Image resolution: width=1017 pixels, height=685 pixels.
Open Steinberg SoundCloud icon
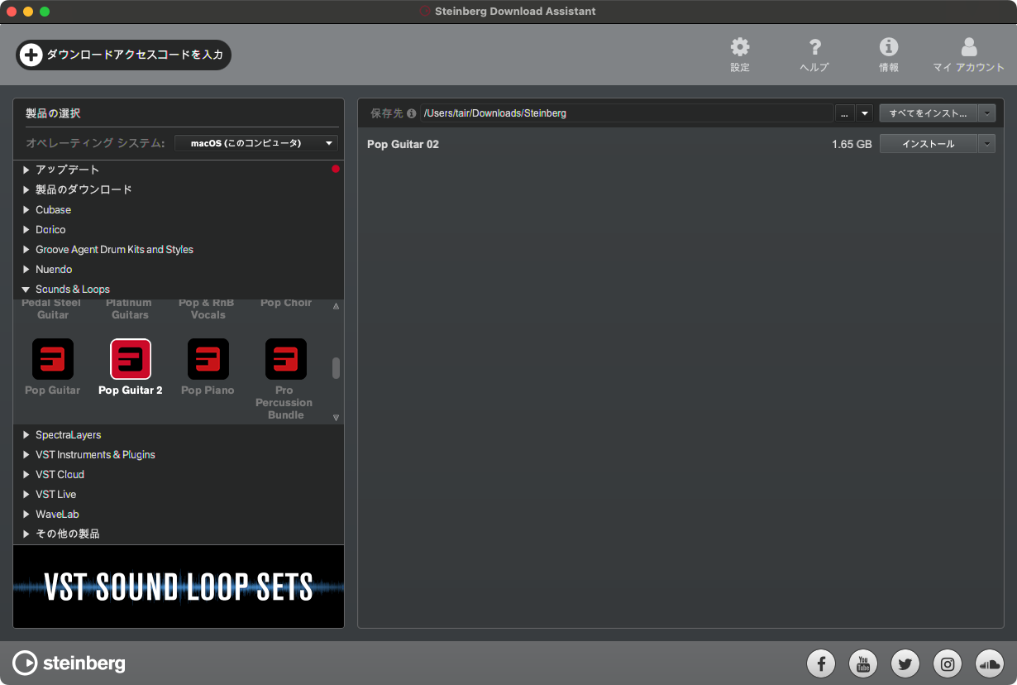click(x=990, y=663)
